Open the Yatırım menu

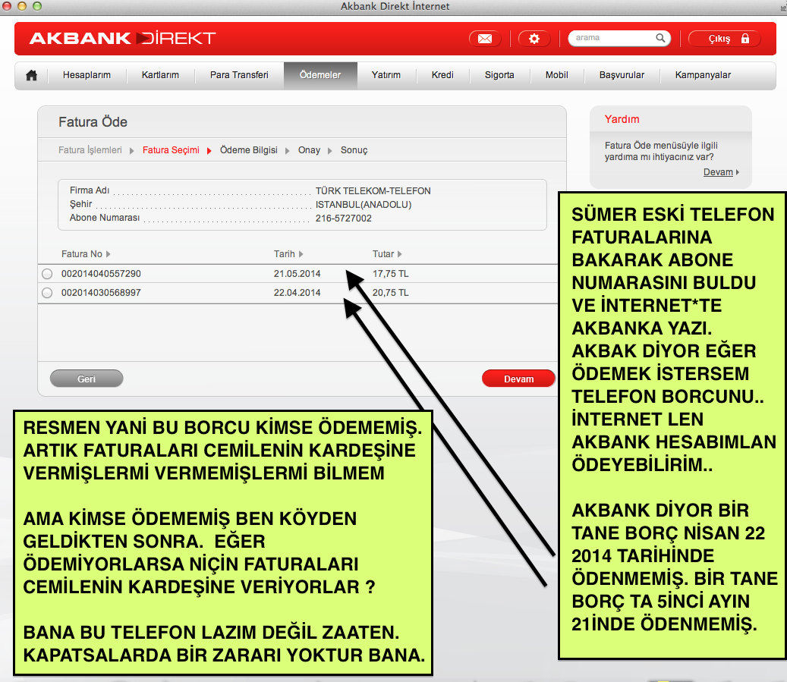click(x=386, y=75)
